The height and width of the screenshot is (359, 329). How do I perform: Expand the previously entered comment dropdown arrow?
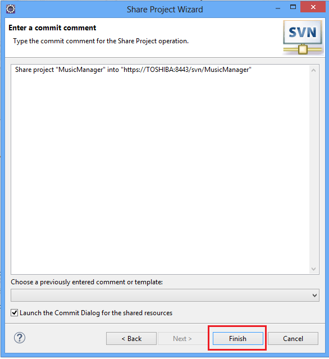point(314,296)
